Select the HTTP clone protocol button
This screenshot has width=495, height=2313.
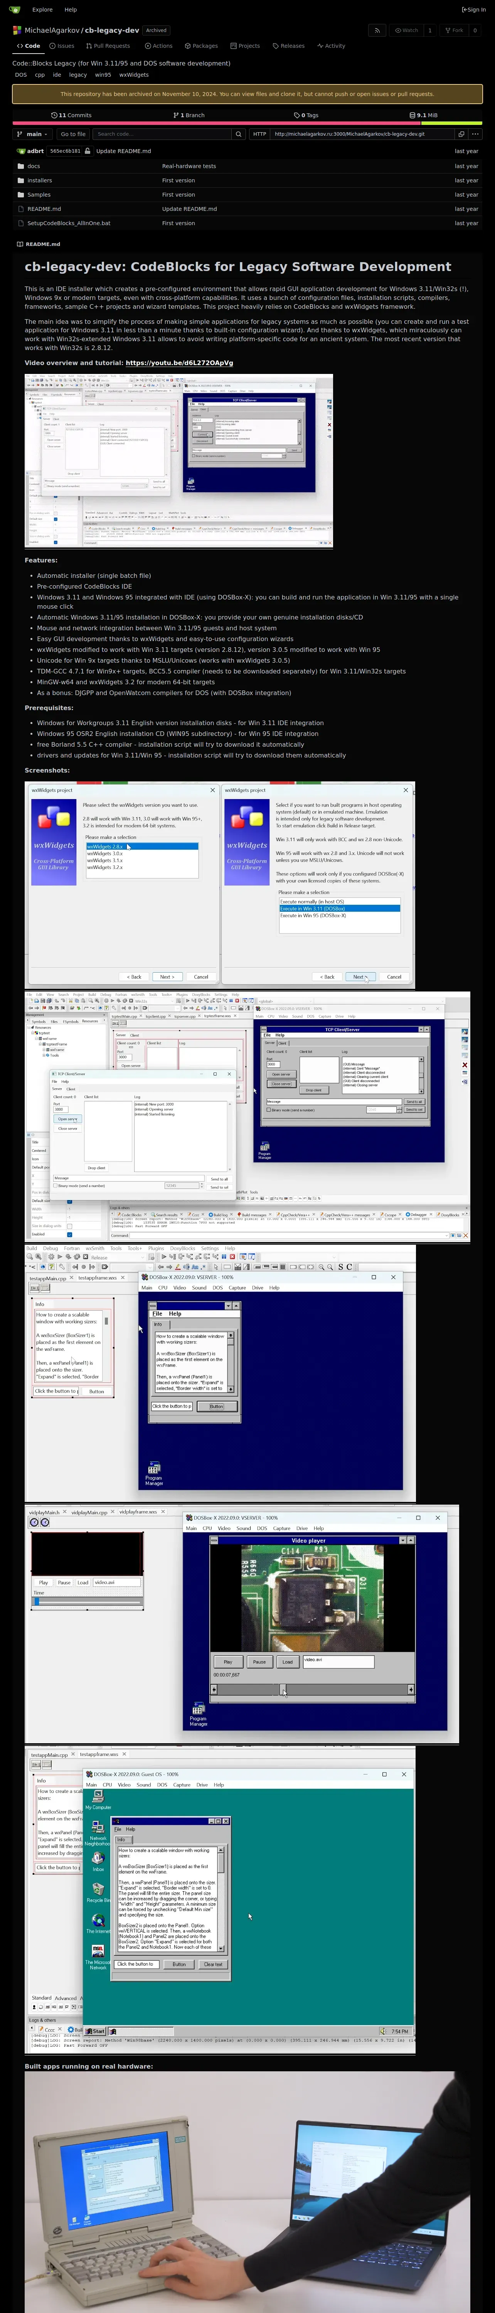point(259,134)
